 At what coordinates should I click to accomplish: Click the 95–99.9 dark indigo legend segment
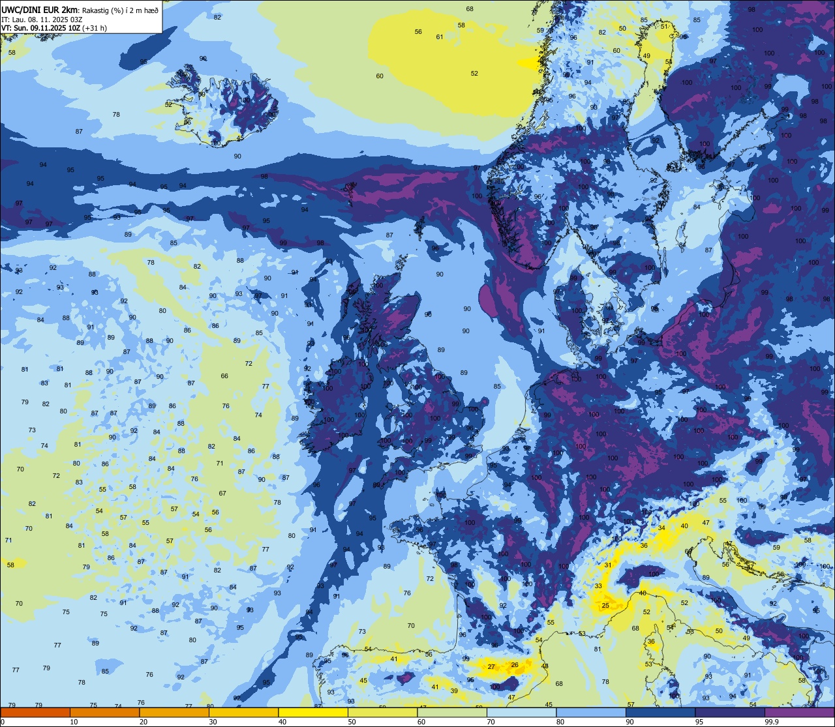click(730, 712)
